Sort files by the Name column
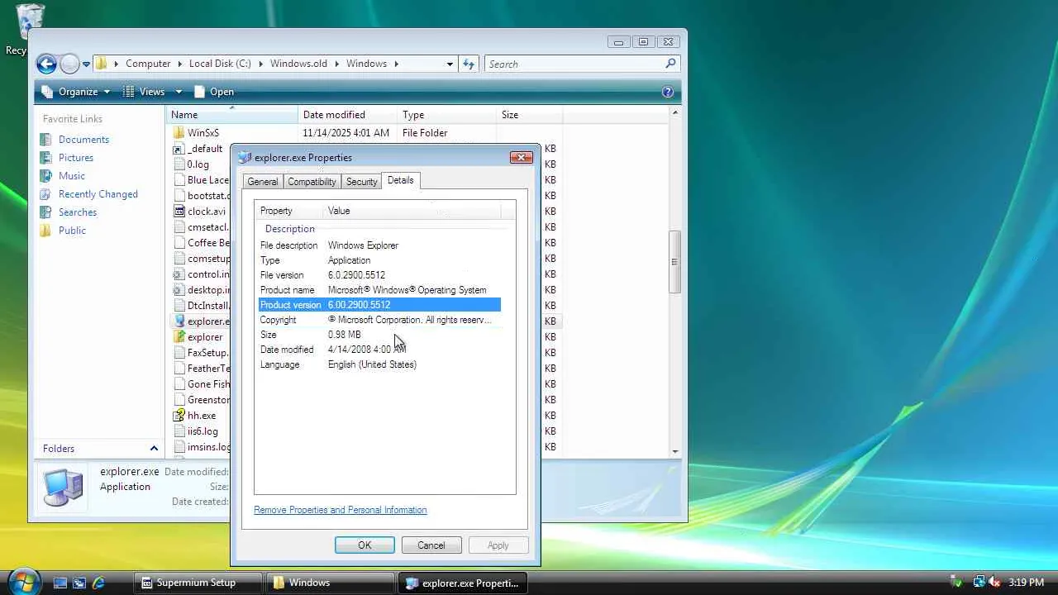 (232, 115)
